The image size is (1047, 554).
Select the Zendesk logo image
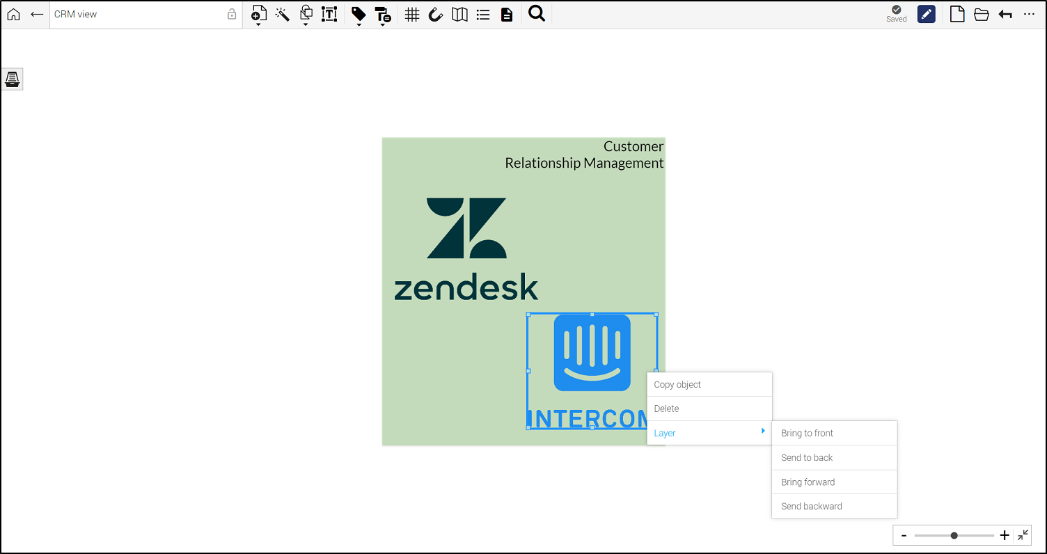(466, 248)
